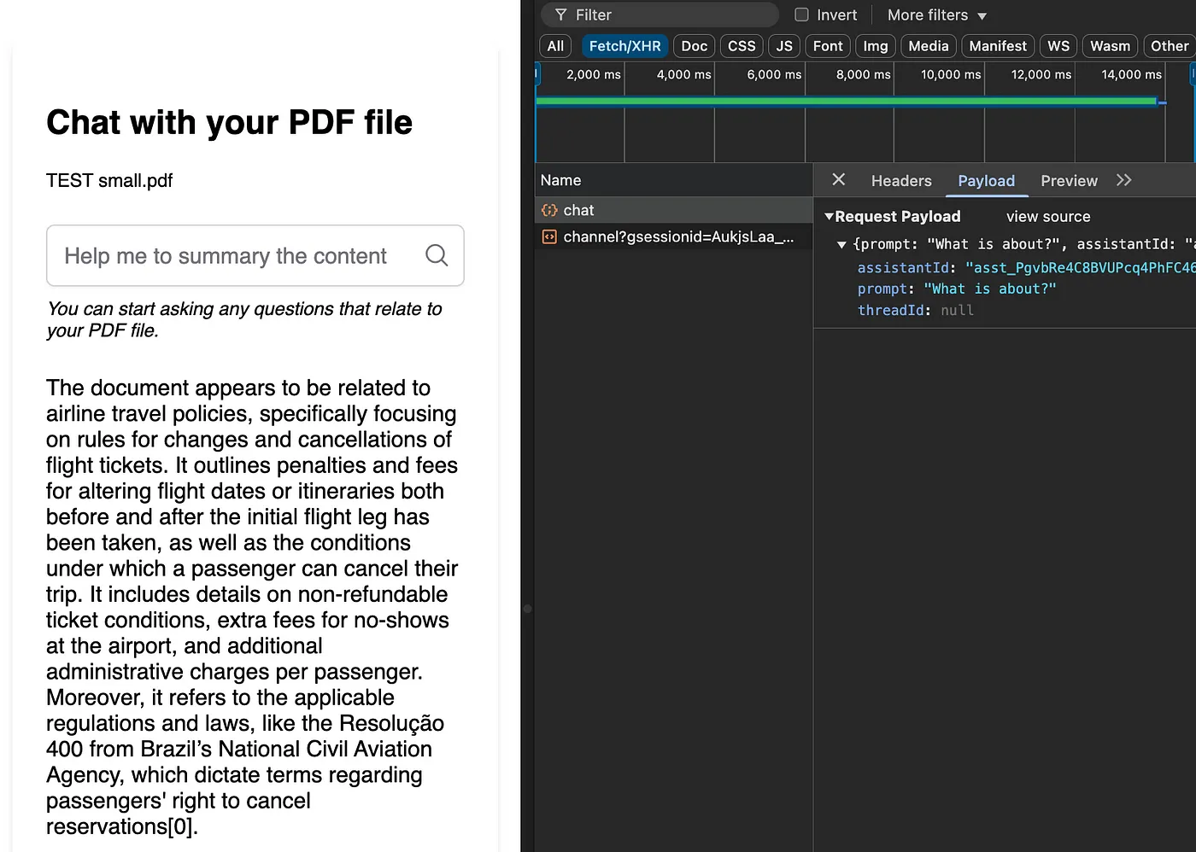The height and width of the screenshot is (852, 1196).
Task: Click the funnel Filter icon
Action: pos(560,15)
